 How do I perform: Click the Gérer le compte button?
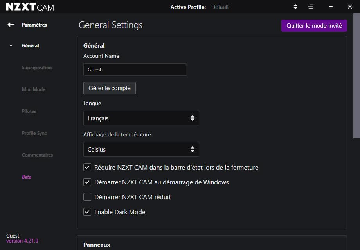pos(110,88)
